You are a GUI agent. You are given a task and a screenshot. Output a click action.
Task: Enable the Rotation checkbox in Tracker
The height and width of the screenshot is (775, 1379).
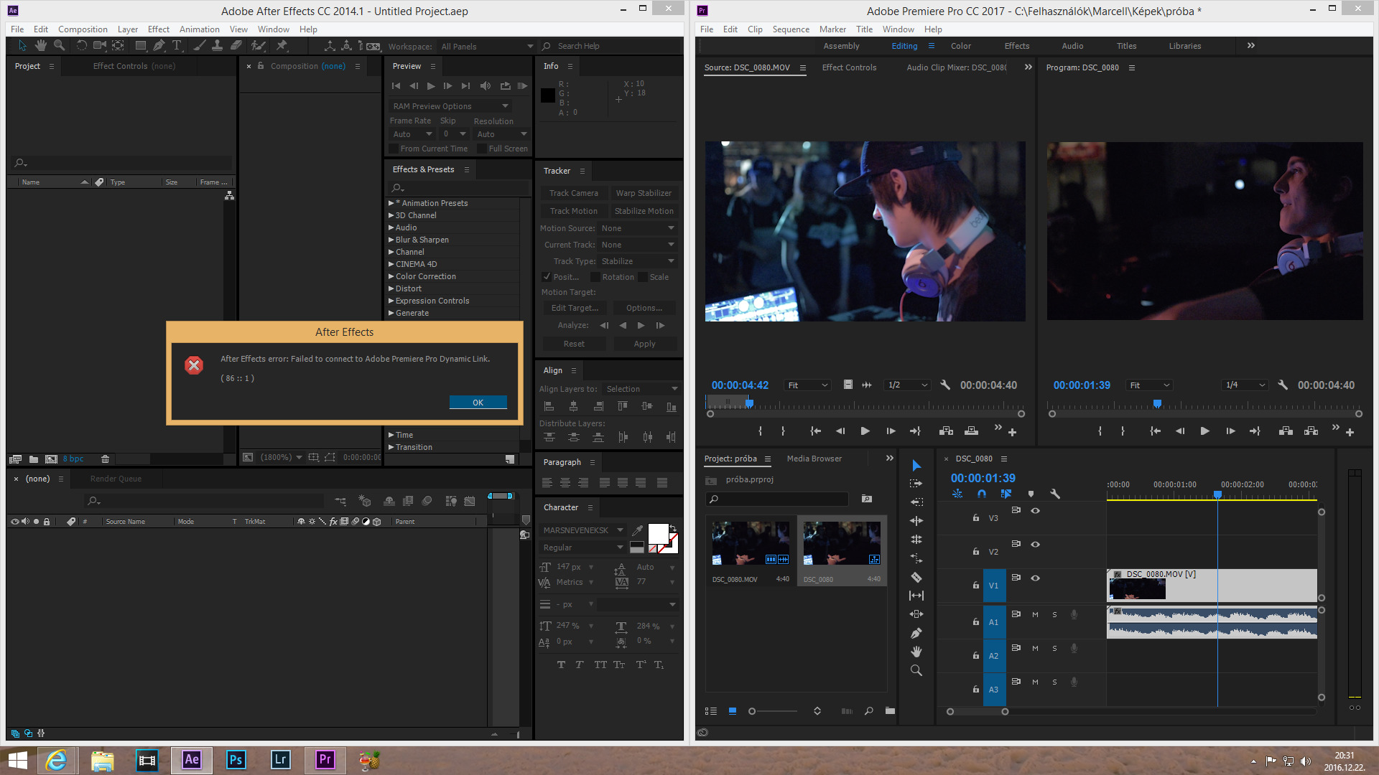coord(595,277)
